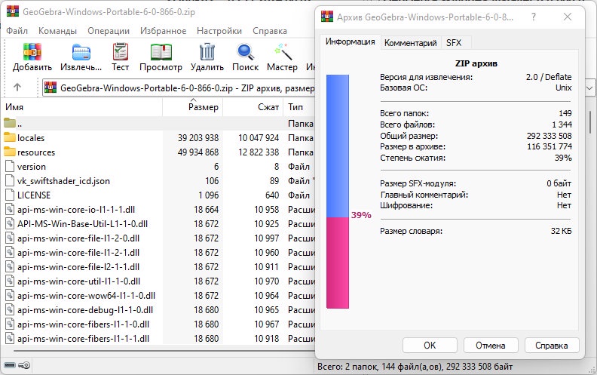Viewport: 597px width, 375px height.
Task: Open the Файл menu
Action: pos(17,31)
